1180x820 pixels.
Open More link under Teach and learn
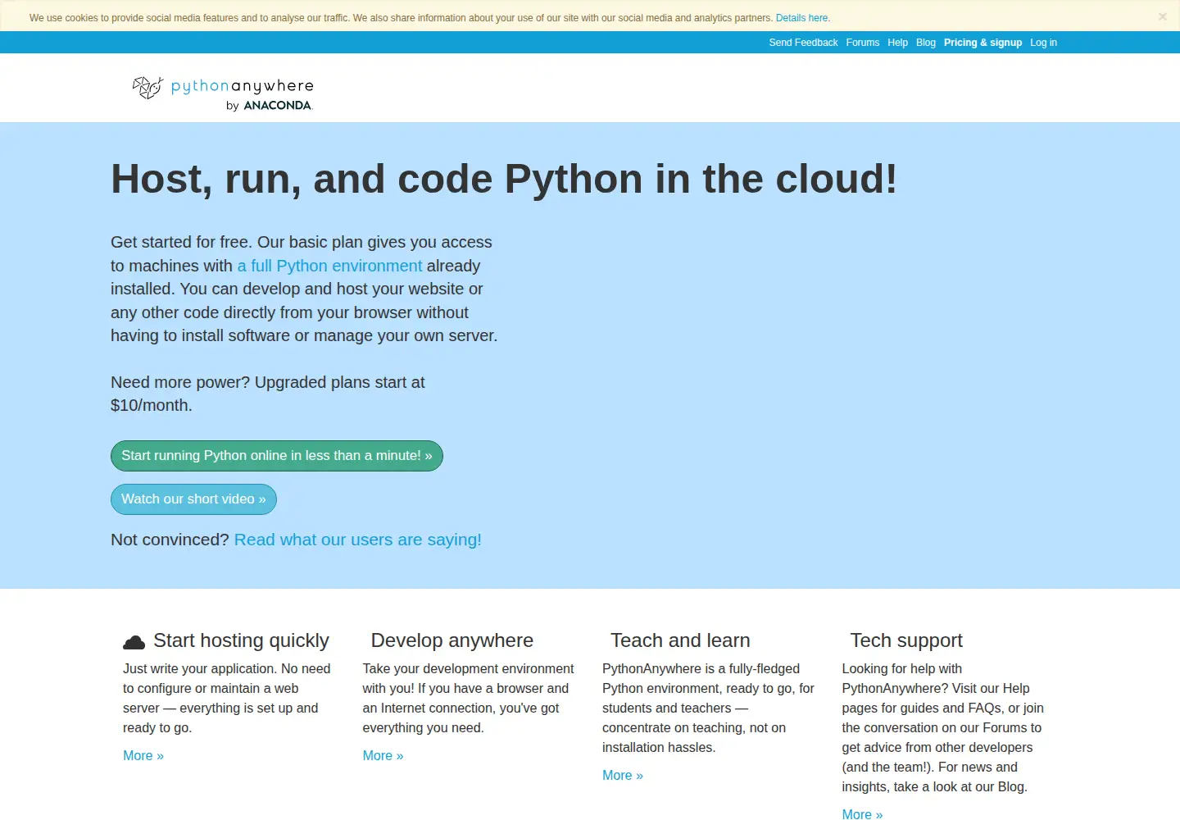[x=623, y=776]
